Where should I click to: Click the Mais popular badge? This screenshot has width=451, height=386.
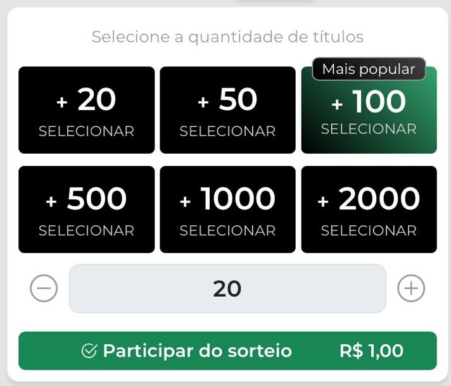point(369,70)
